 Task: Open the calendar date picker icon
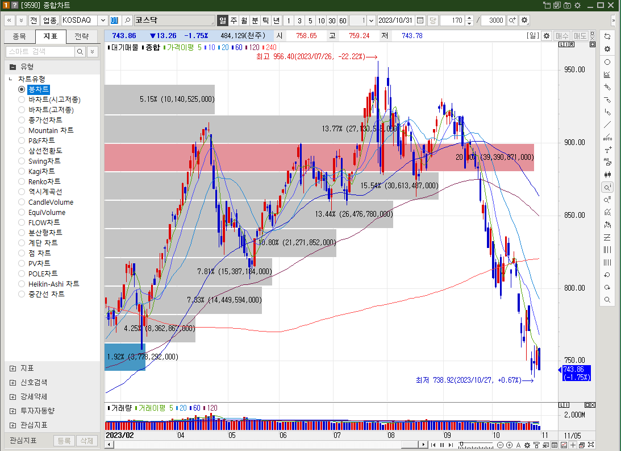coord(420,20)
